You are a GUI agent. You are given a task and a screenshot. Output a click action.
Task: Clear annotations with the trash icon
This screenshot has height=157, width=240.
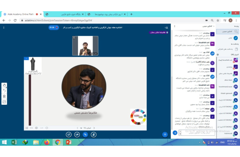pos(4,96)
